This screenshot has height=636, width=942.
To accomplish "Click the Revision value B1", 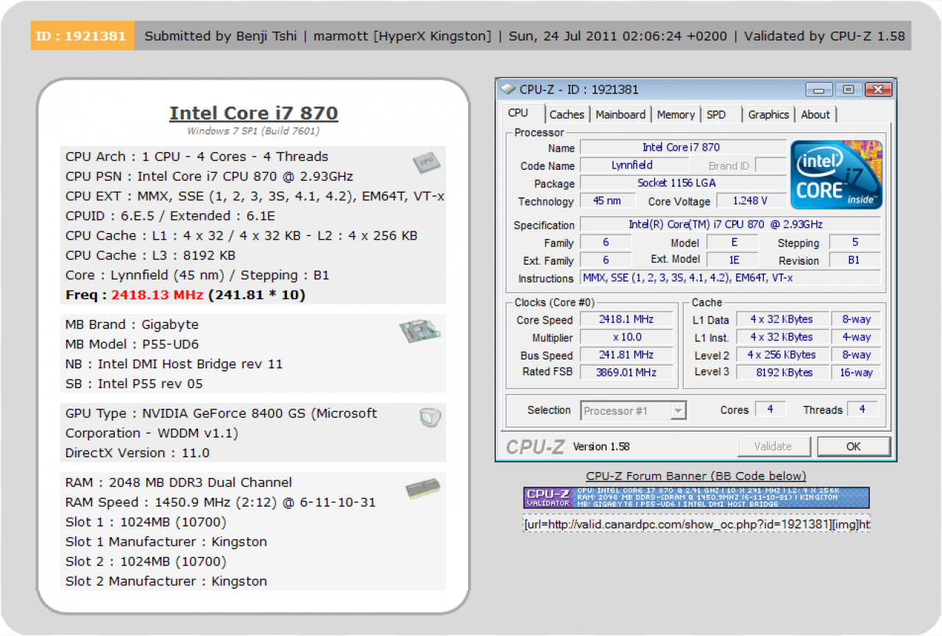I will [854, 260].
